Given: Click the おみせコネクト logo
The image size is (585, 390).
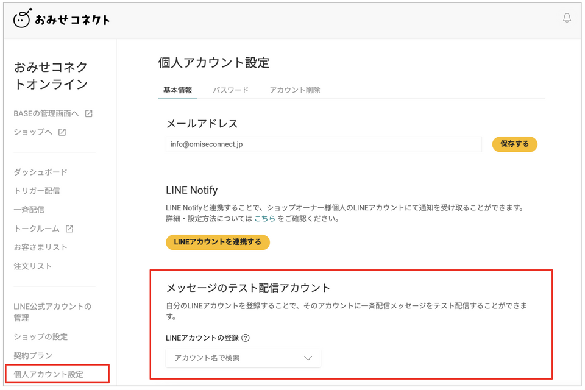Looking at the screenshot, I should (62, 18).
